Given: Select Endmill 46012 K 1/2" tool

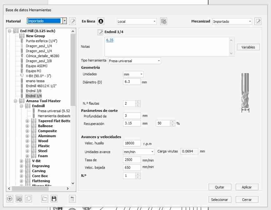Looking at the screenshot, I should 41,86.
